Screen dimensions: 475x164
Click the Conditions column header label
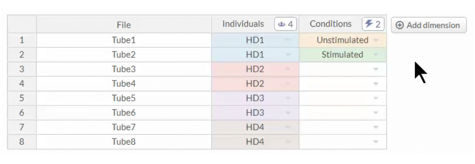(x=331, y=24)
